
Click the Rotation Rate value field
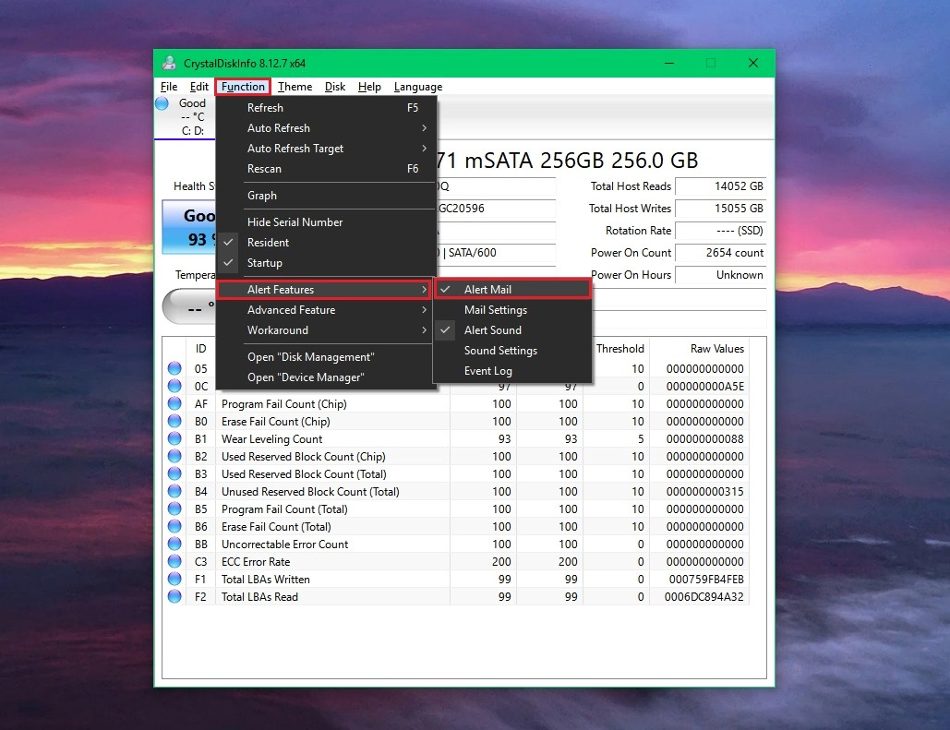[x=720, y=231]
